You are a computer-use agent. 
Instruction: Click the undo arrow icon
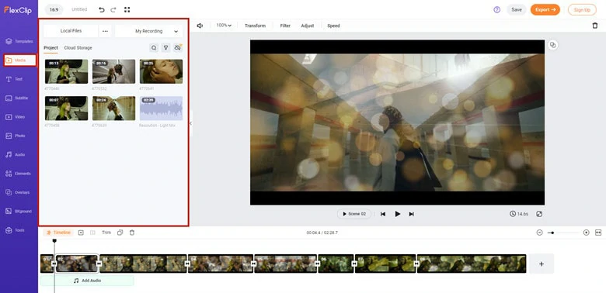click(102, 9)
